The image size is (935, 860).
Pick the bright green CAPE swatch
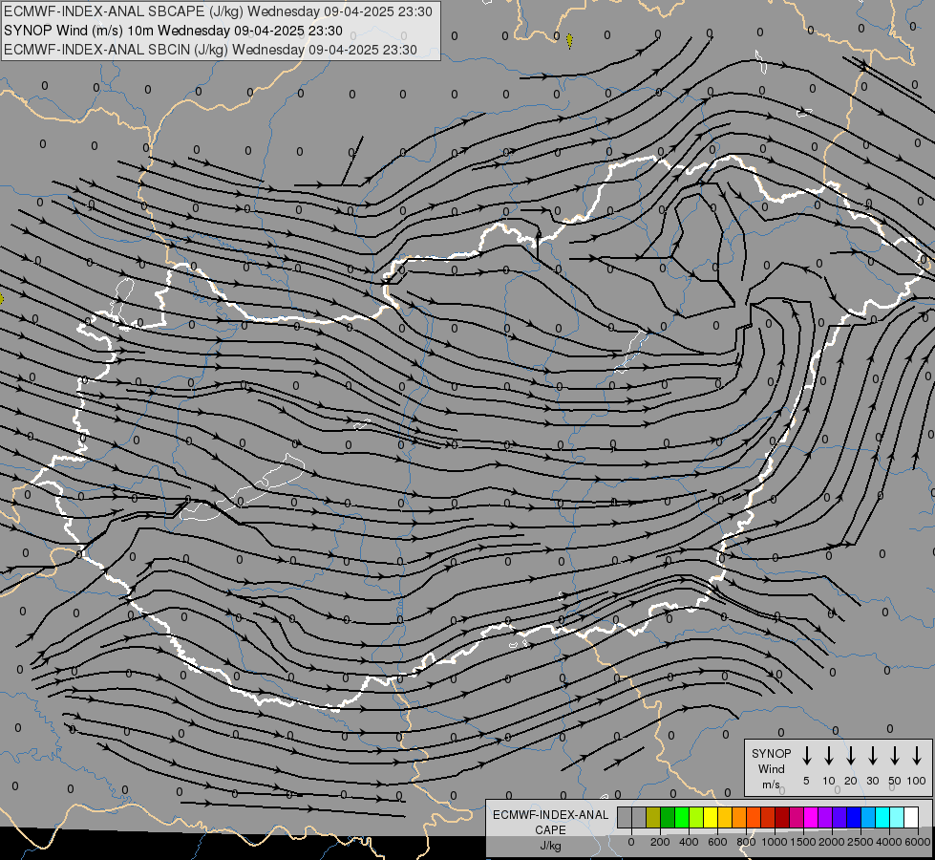(x=682, y=818)
